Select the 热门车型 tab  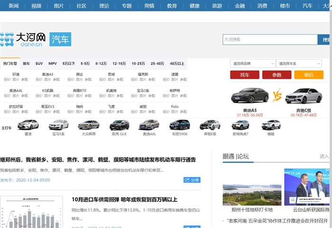10,64
